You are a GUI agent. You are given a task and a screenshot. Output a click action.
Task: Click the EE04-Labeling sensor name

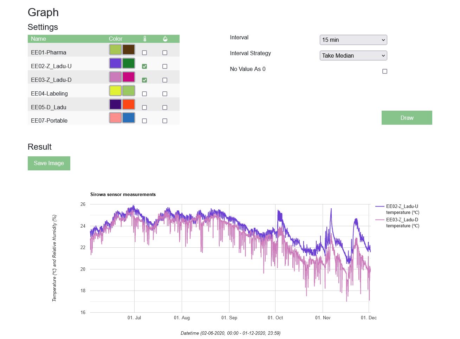49,94
